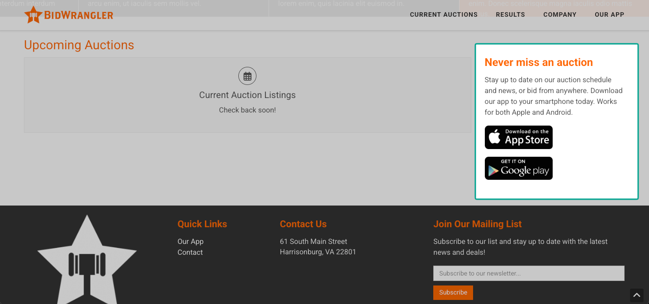
Task: Click the large gavel star logo in footer
Action: (87, 259)
